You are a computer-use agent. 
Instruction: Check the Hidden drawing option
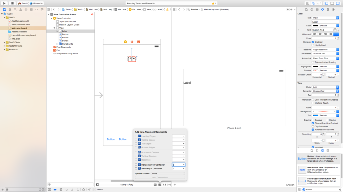[327, 120]
